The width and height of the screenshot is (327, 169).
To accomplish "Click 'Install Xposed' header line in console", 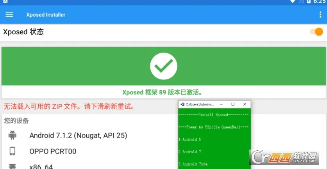I will coord(214,115).
